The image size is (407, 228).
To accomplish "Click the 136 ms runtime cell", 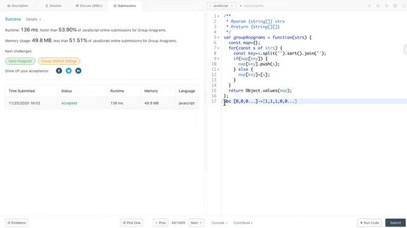I will (x=117, y=103).
